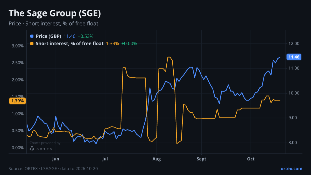The height and width of the screenshot is (175, 311).
Task: Click 'Charts provided by' text
Action: point(45,143)
